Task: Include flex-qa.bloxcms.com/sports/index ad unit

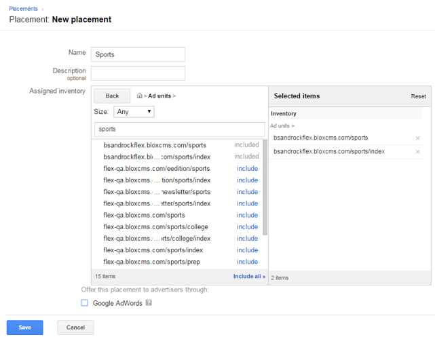Action: click(247, 250)
